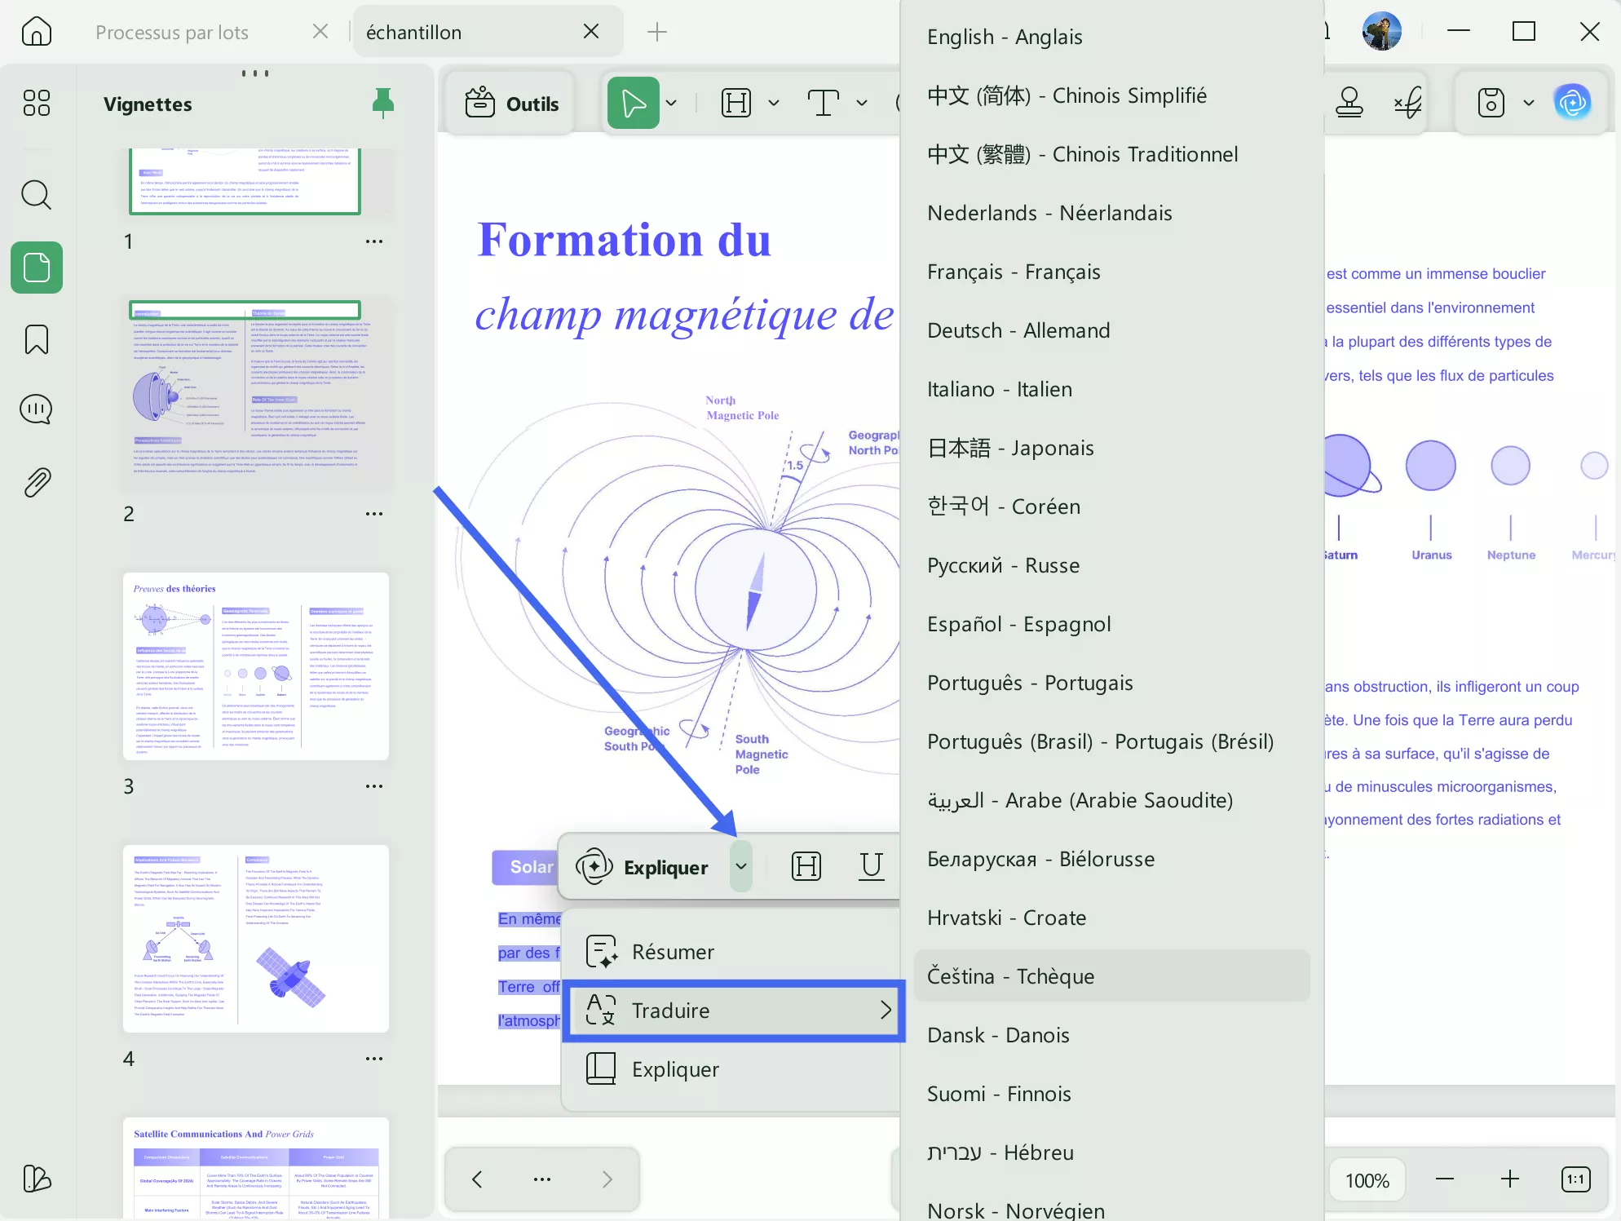Screen dimensions: 1621x1221
Task: Click the stamp tool icon
Action: click(1349, 103)
